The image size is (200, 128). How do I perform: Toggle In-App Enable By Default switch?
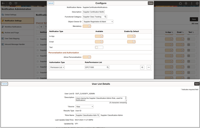pos(131,36)
